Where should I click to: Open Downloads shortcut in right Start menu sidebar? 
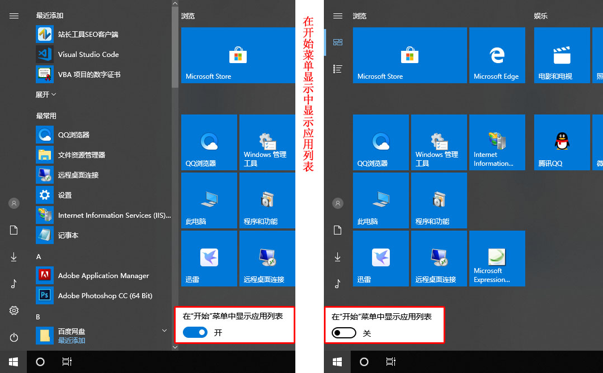[338, 257]
